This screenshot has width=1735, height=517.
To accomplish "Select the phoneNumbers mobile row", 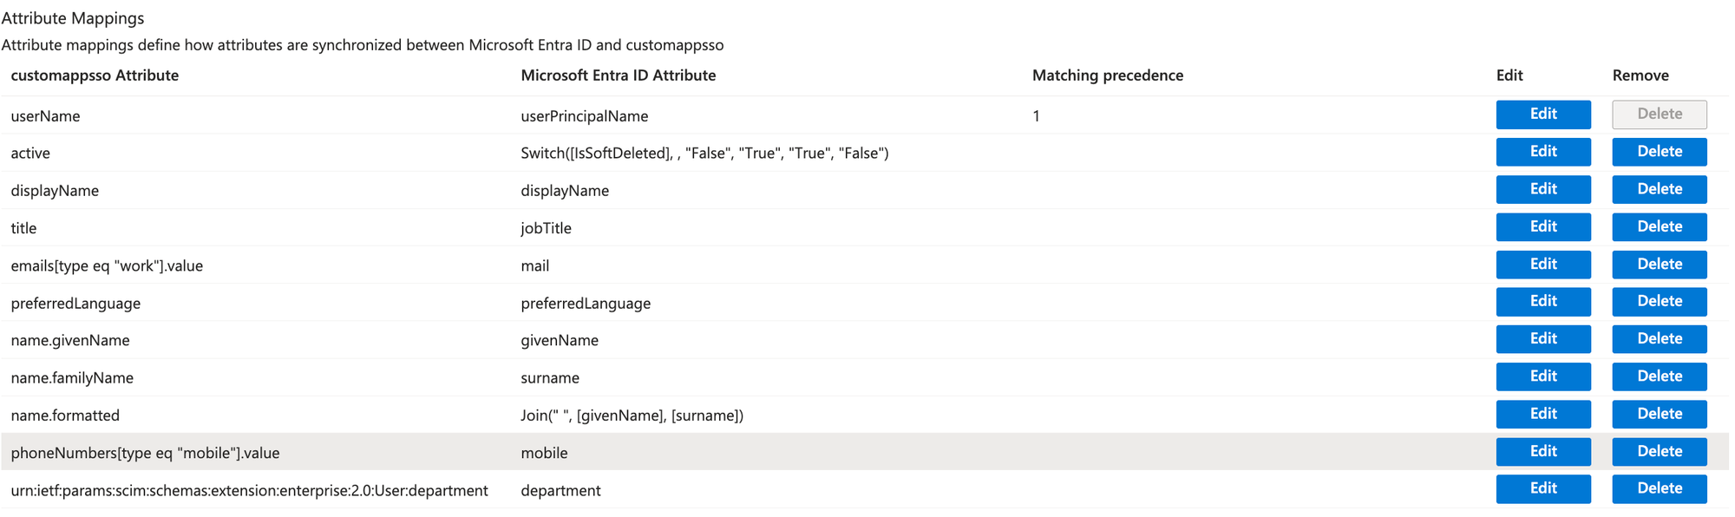I will (864, 452).
